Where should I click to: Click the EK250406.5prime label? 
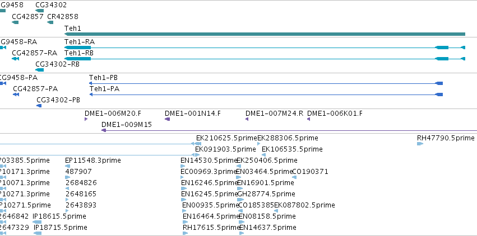(x=267, y=160)
